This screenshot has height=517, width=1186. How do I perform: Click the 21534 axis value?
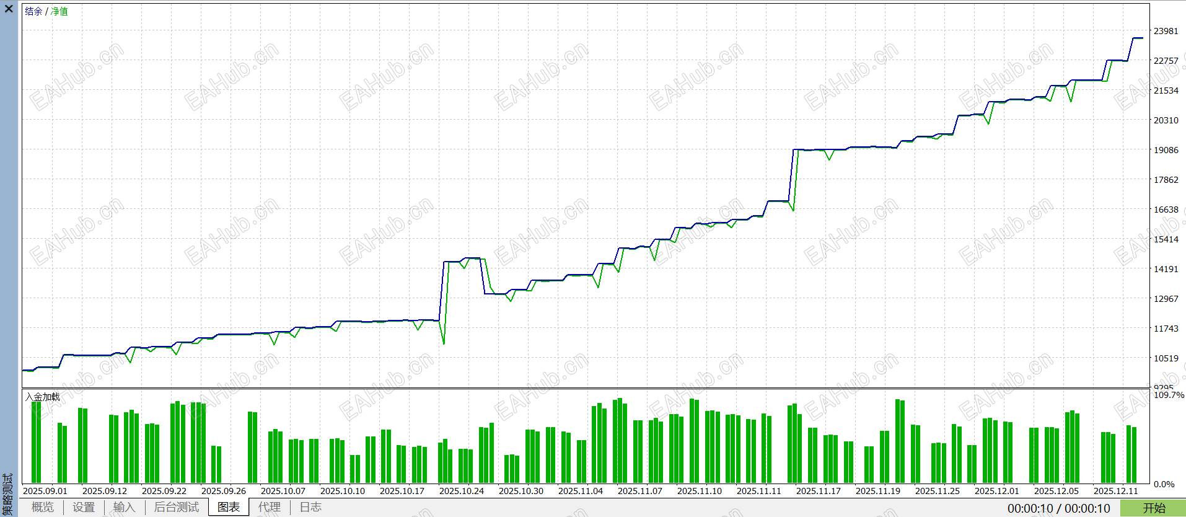pos(1166,91)
